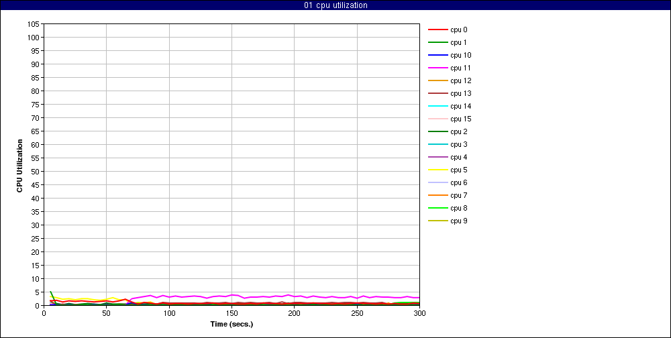Select the "cpu 3" legend text
The height and width of the screenshot is (338, 671).
click(459, 145)
